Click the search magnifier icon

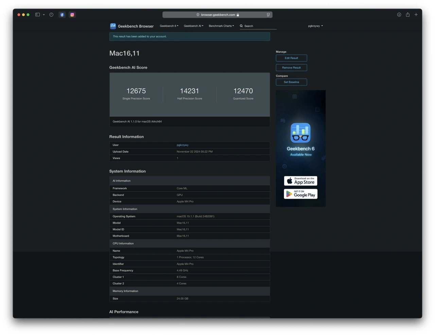click(241, 26)
